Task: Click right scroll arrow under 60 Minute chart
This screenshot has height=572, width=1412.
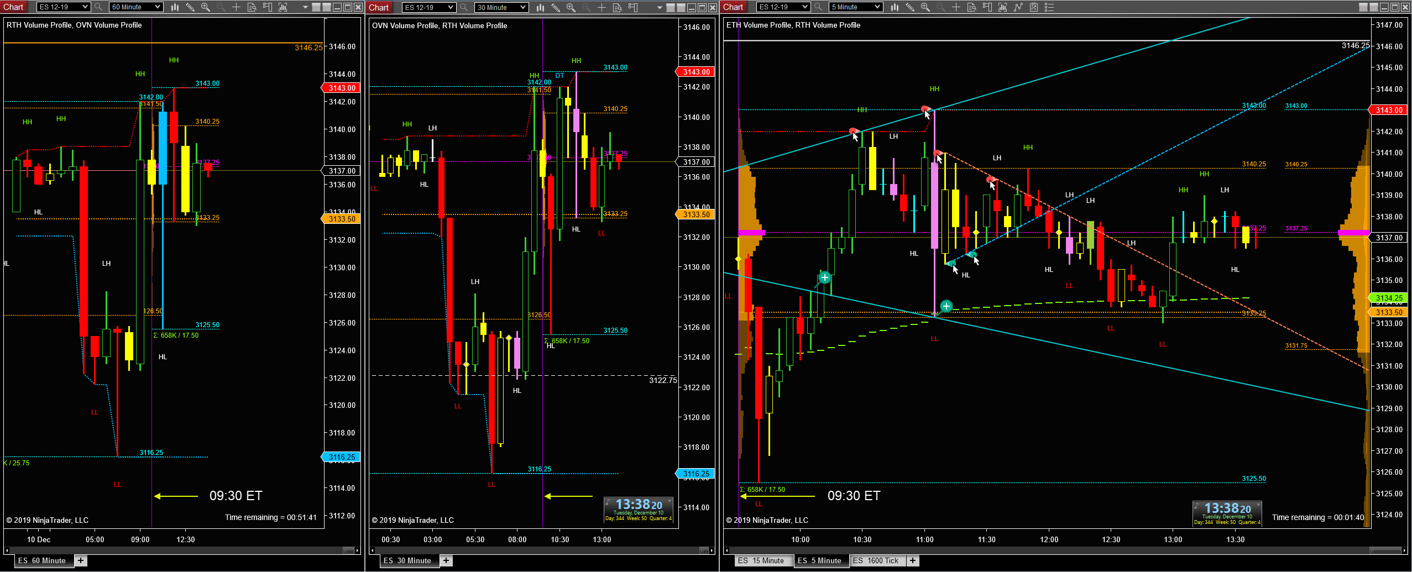Action: [x=358, y=550]
